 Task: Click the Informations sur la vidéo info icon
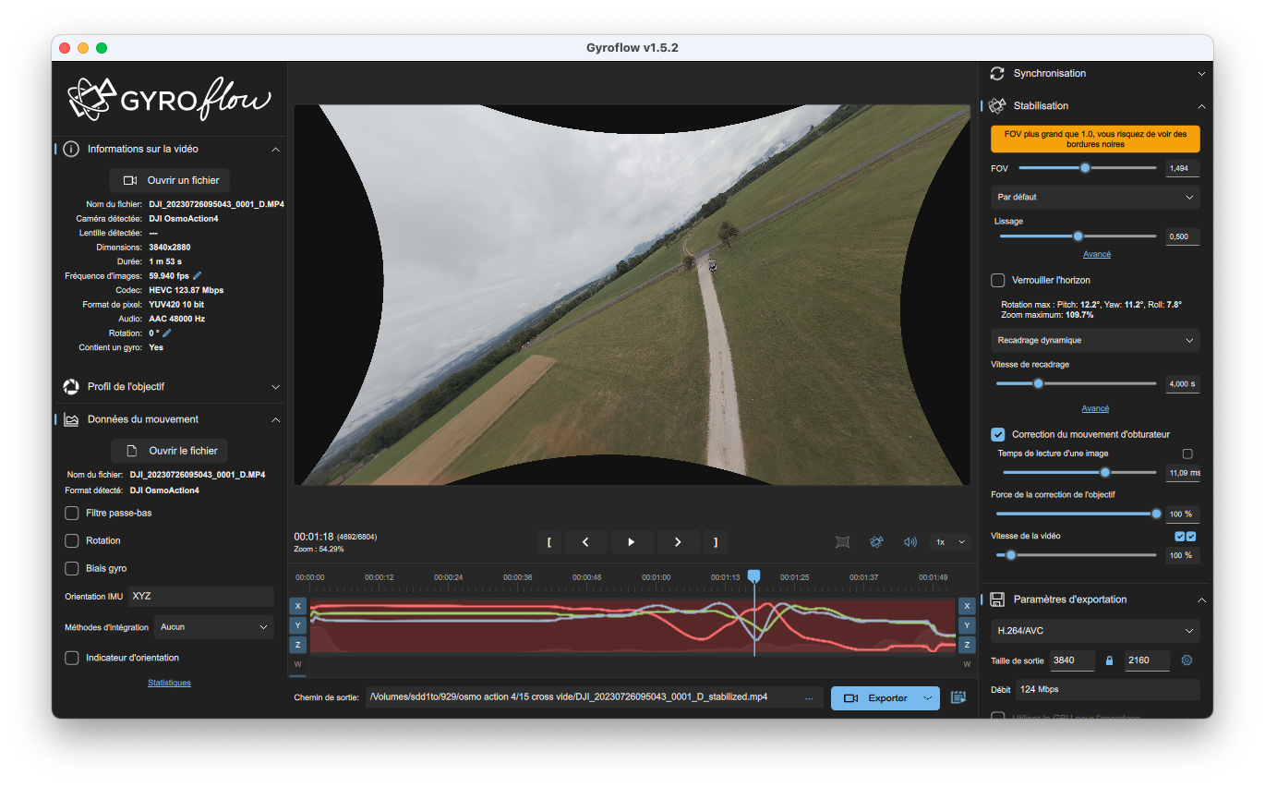pyautogui.click(x=71, y=149)
